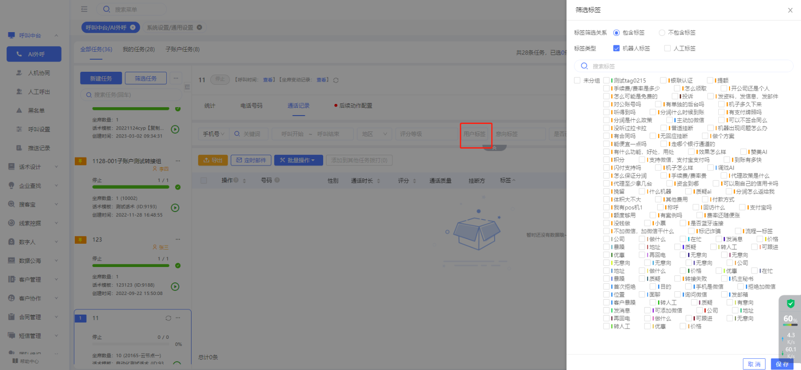The height and width of the screenshot is (370, 801).
Task: Click the green shield security widget icon
Action: [x=790, y=304]
